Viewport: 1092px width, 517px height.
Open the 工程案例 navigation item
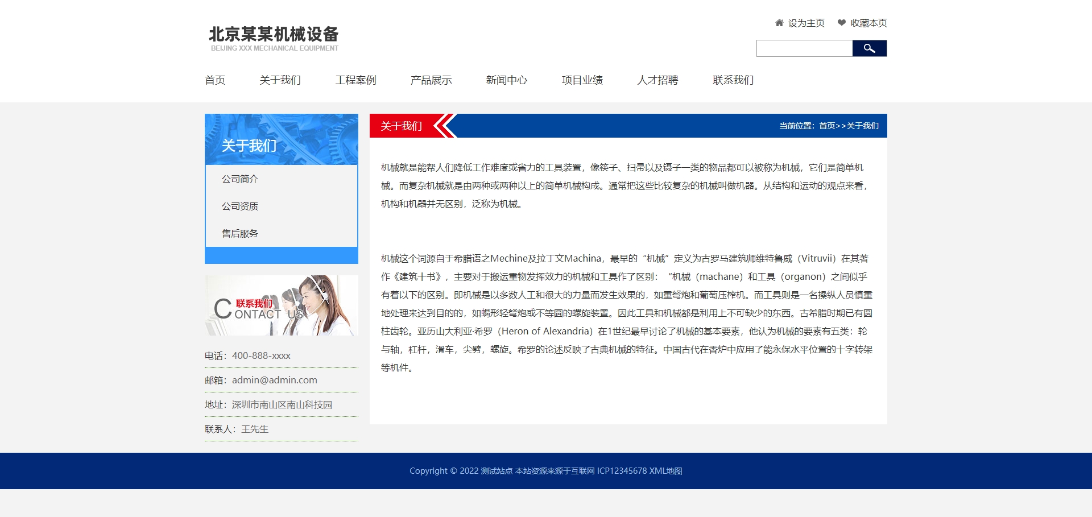355,80
